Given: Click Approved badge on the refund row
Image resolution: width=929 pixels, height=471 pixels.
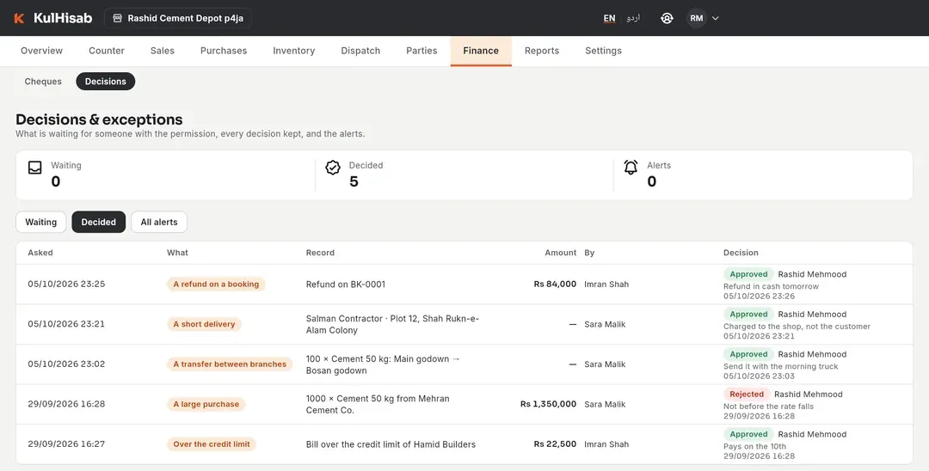Looking at the screenshot, I should click(748, 274).
